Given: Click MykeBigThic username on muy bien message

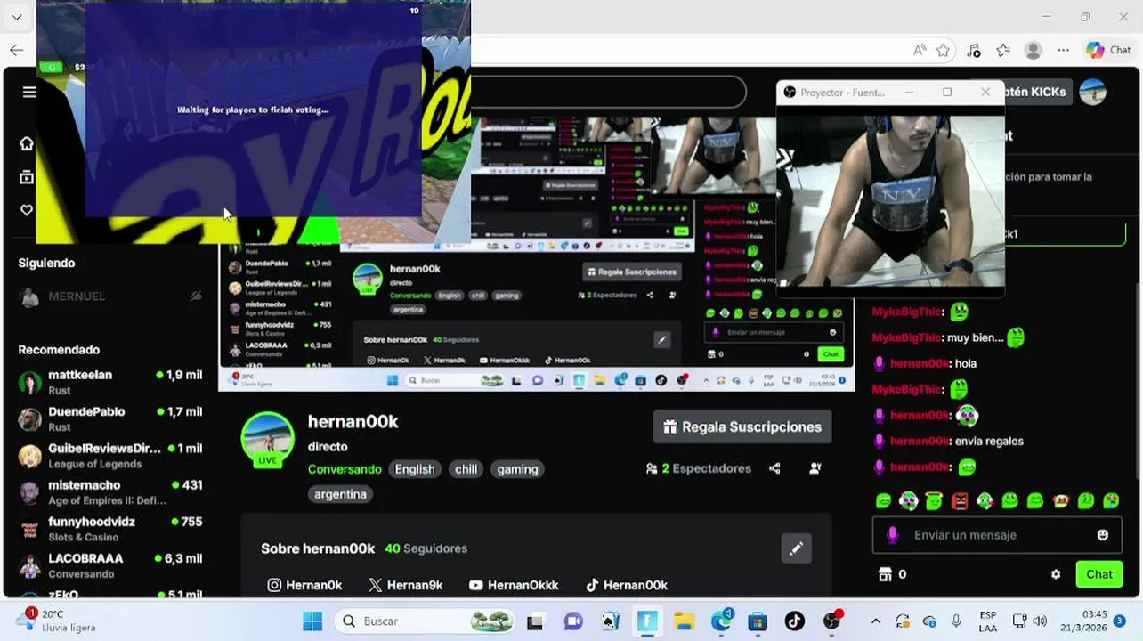Looking at the screenshot, I should [906, 337].
